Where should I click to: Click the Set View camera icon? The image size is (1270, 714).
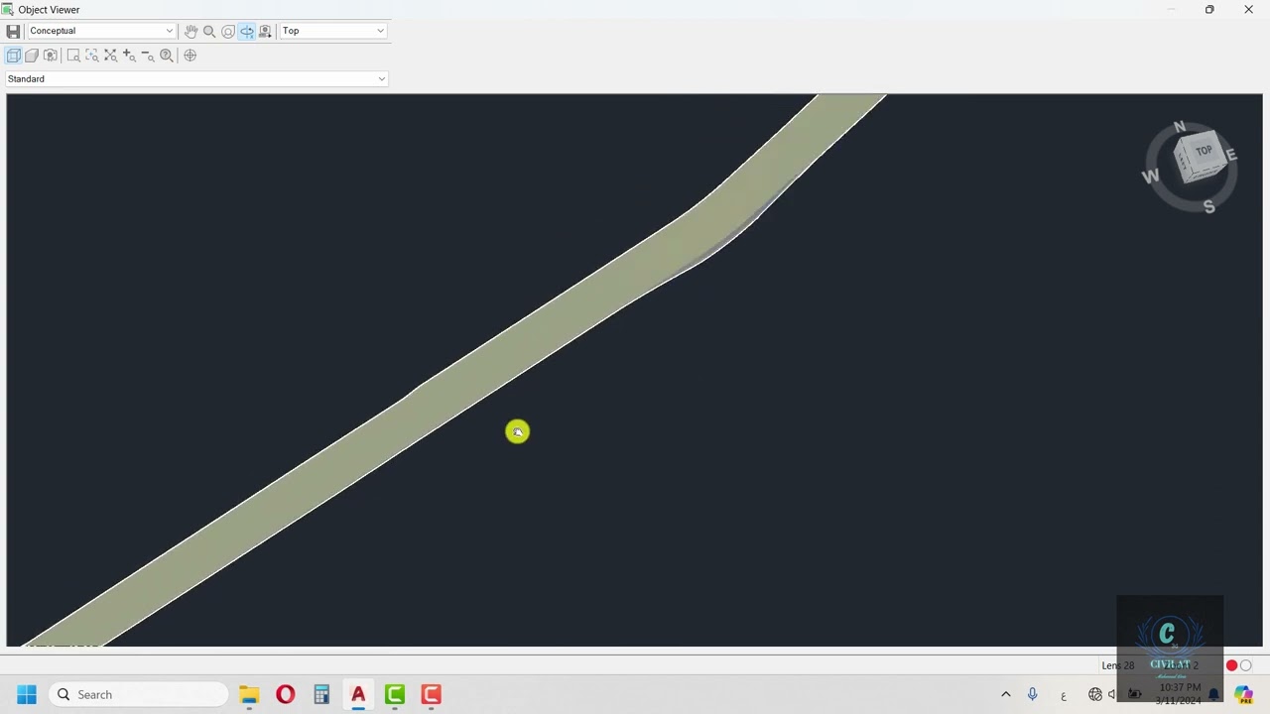(x=265, y=31)
